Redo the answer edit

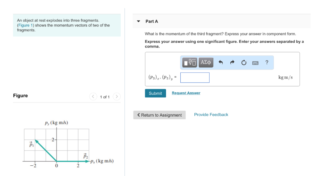pyautogui.click(x=232, y=62)
